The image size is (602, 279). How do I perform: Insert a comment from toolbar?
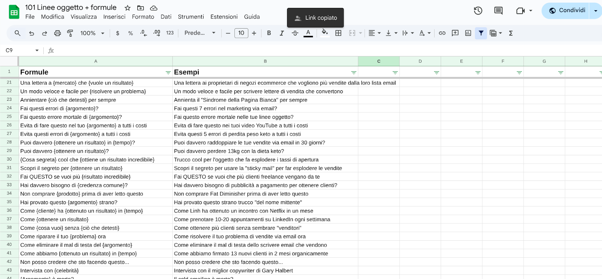455,33
